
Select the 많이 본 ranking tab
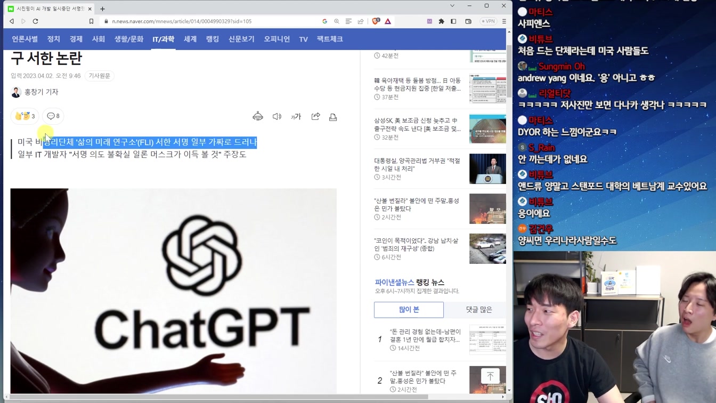(409, 309)
